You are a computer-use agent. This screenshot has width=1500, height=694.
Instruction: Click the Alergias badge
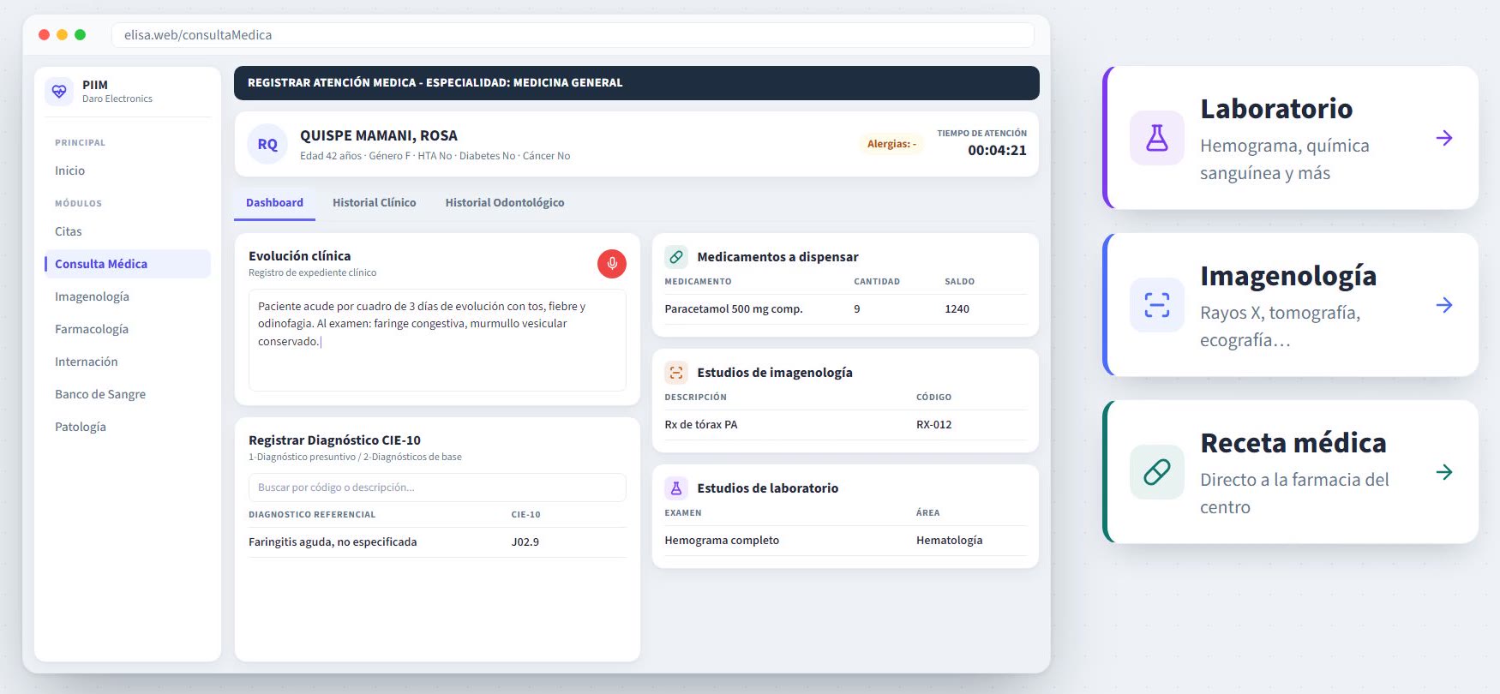891,144
